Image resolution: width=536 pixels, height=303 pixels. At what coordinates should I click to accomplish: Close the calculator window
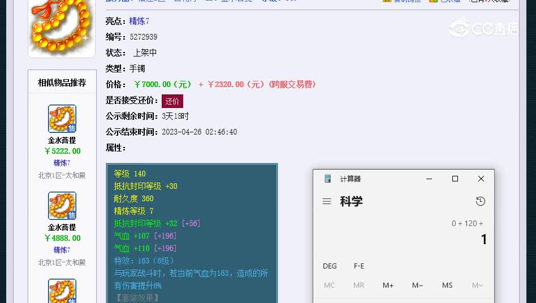(x=481, y=179)
